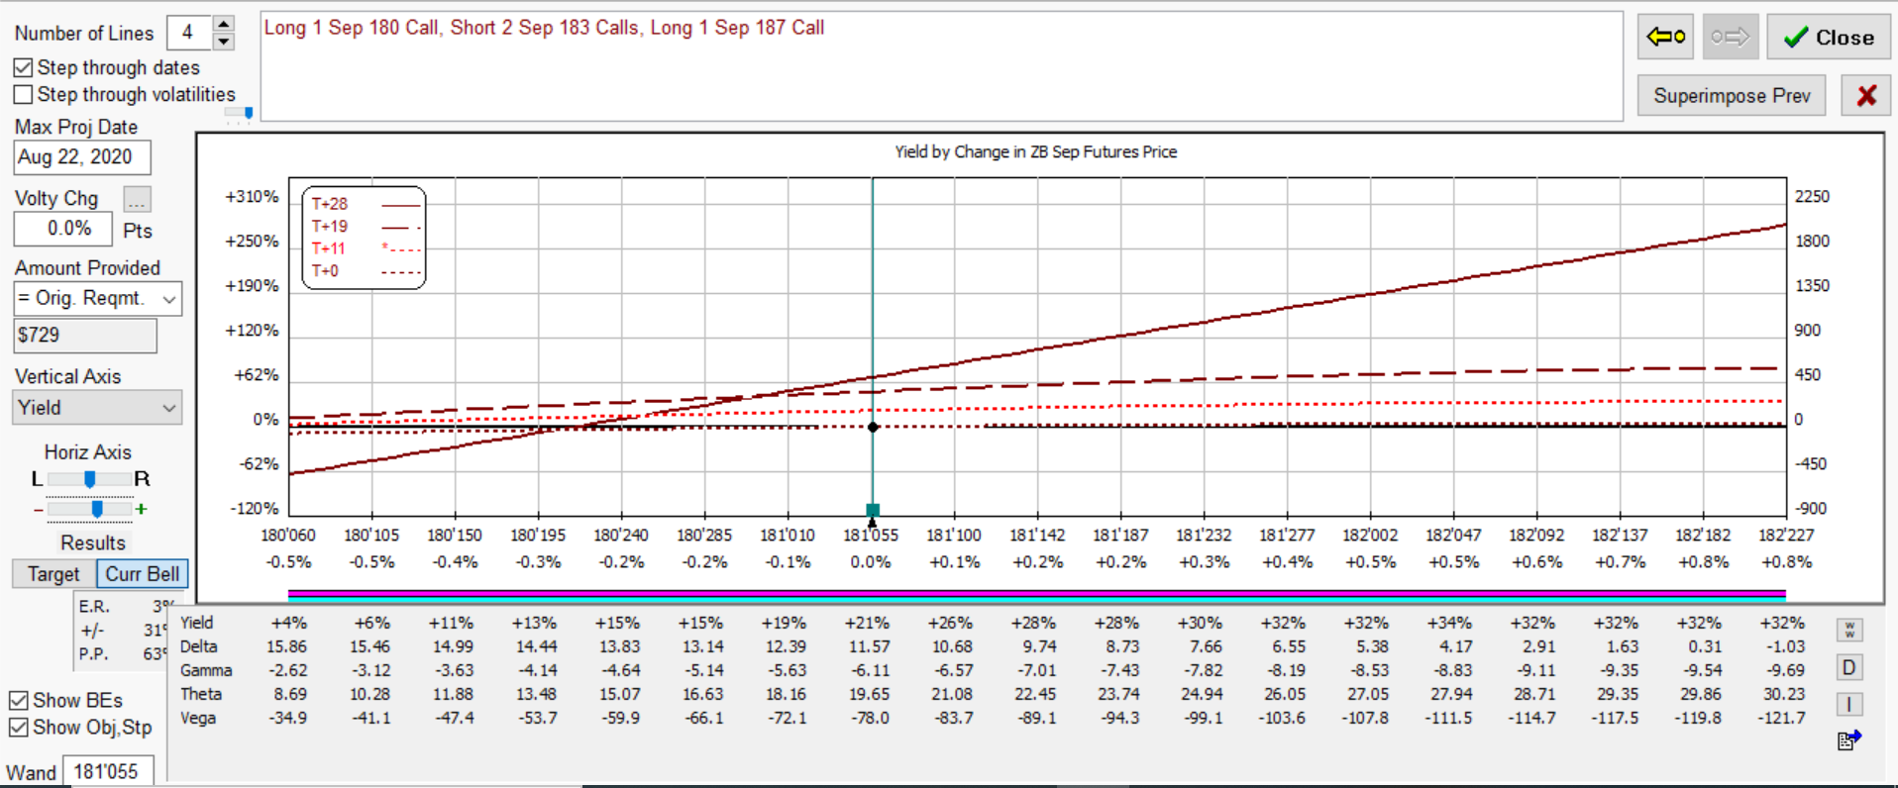This screenshot has height=788, width=1898.
Task: Click the right axis label 2250
Action: [1812, 197]
